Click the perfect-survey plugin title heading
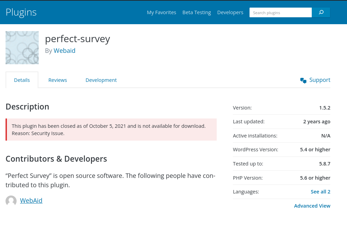This screenshot has height=228, width=347. point(77,39)
